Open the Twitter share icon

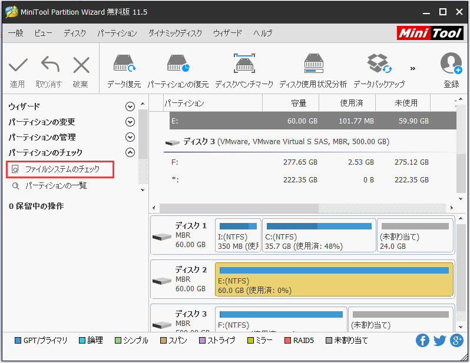click(439, 340)
